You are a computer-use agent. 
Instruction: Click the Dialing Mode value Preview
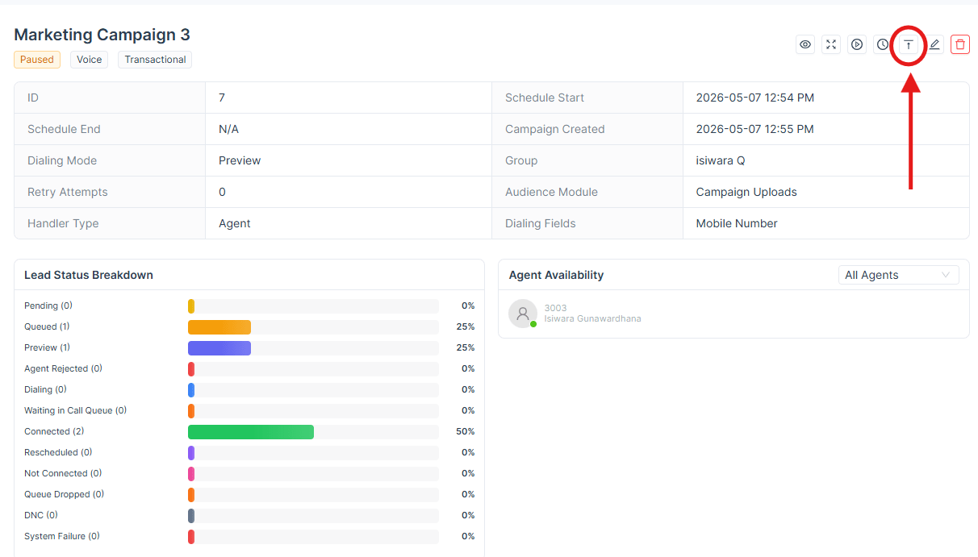(x=240, y=160)
